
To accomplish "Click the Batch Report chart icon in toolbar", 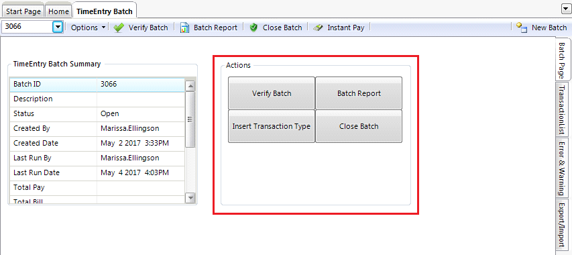I will tap(184, 28).
